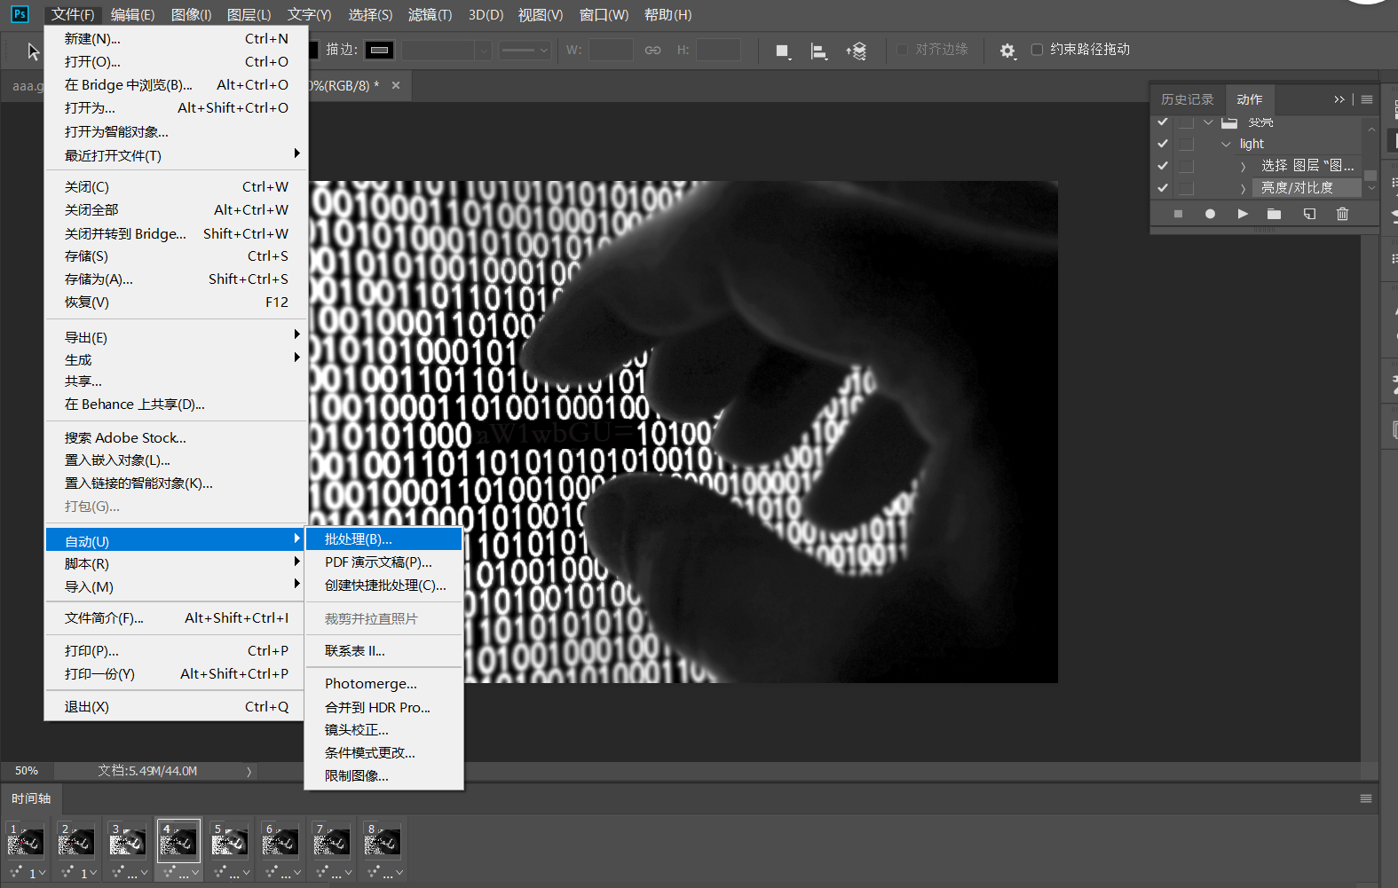
Task: Create new action set with folder icon
Action: [1274, 214]
